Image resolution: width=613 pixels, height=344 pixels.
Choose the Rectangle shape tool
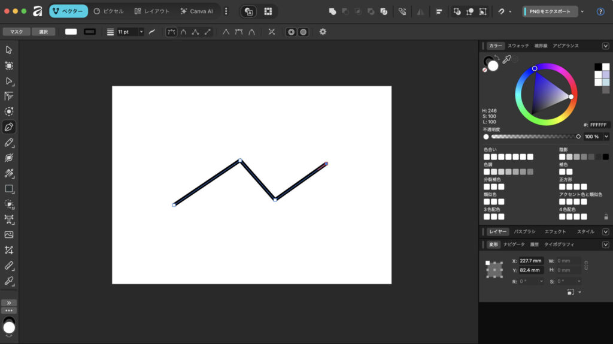click(x=9, y=189)
